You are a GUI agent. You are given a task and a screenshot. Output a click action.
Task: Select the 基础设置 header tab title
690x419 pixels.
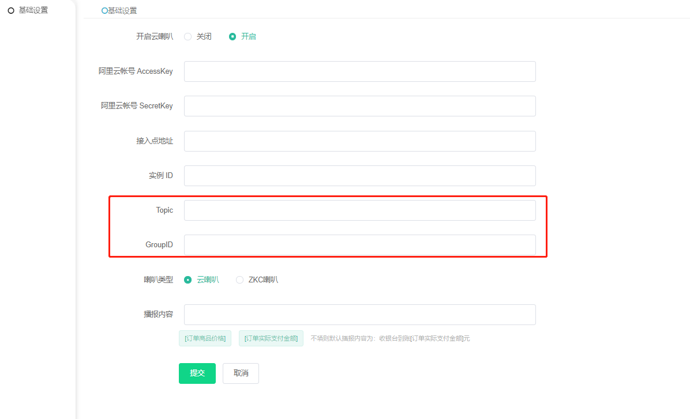tap(122, 11)
